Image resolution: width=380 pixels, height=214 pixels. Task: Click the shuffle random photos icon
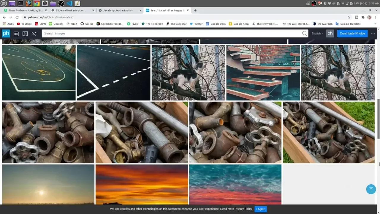[x=34, y=33]
